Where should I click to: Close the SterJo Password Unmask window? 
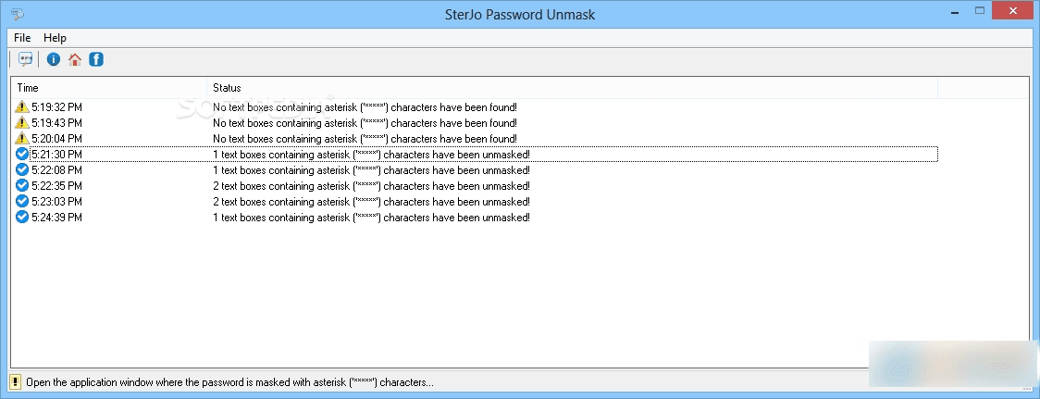click(x=1013, y=11)
